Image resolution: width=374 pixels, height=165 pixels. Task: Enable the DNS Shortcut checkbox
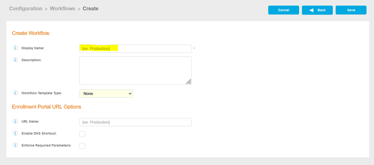click(x=82, y=134)
